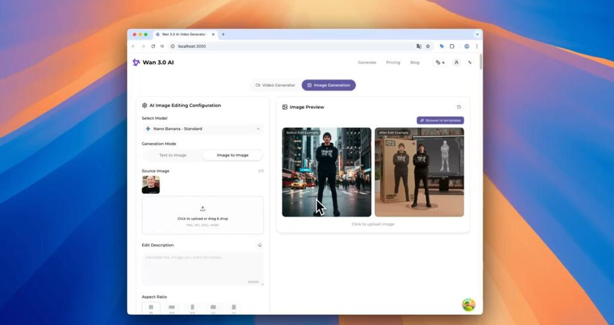Open the Blog nav link
Viewport: 614px width, 325px height.
point(415,63)
